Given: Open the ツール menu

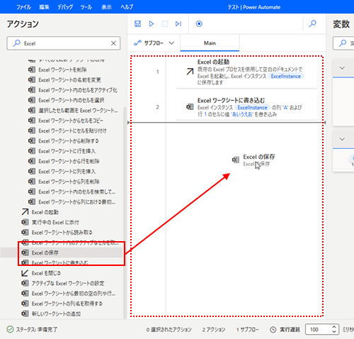Looking at the screenshot, I should pos(86,7).
